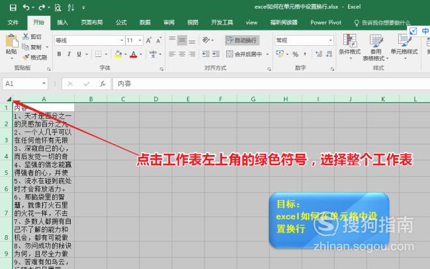Screen dimensions: 430x269
Task: Open print preview from quick access toolbar
Action: [x=58, y=7]
